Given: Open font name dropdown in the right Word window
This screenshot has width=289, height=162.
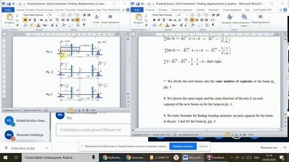Looking at the screenshot, I should point(176,15).
